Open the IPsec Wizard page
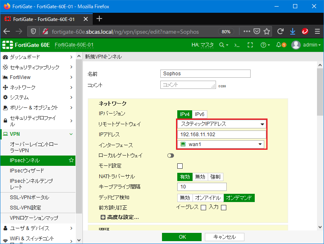This screenshot has width=324, height=244. click(x=38, y=171)
